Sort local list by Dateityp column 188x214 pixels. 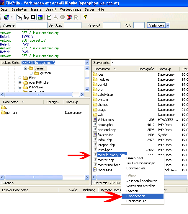coord(72,102)
